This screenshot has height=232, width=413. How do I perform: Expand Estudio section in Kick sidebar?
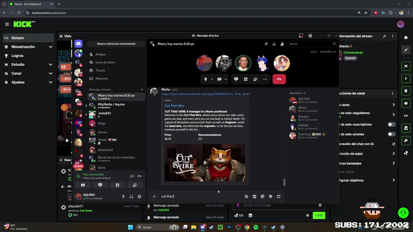[28, 64]
